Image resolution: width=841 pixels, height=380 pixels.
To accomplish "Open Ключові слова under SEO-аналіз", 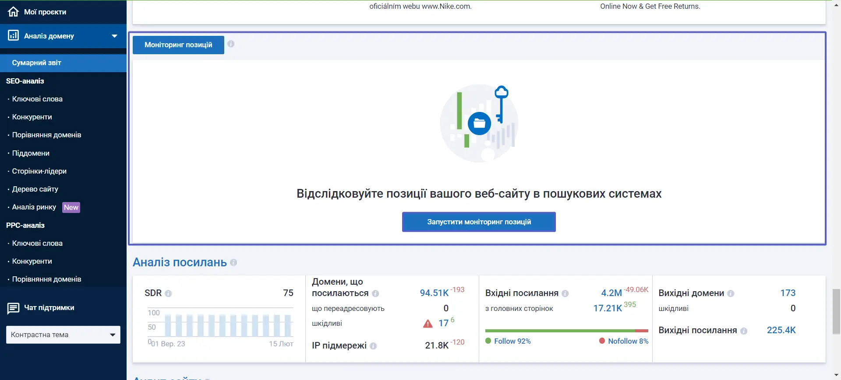I will click(37, 99).
